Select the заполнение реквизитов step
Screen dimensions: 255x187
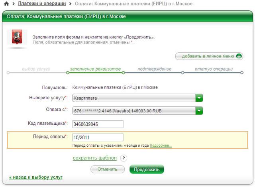(x=95, y=69)
